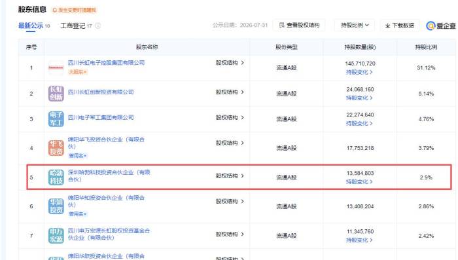Open 四川申万宏源长虹股权投资基金 link
Screen dimensions: 458x260
(109, 234)
